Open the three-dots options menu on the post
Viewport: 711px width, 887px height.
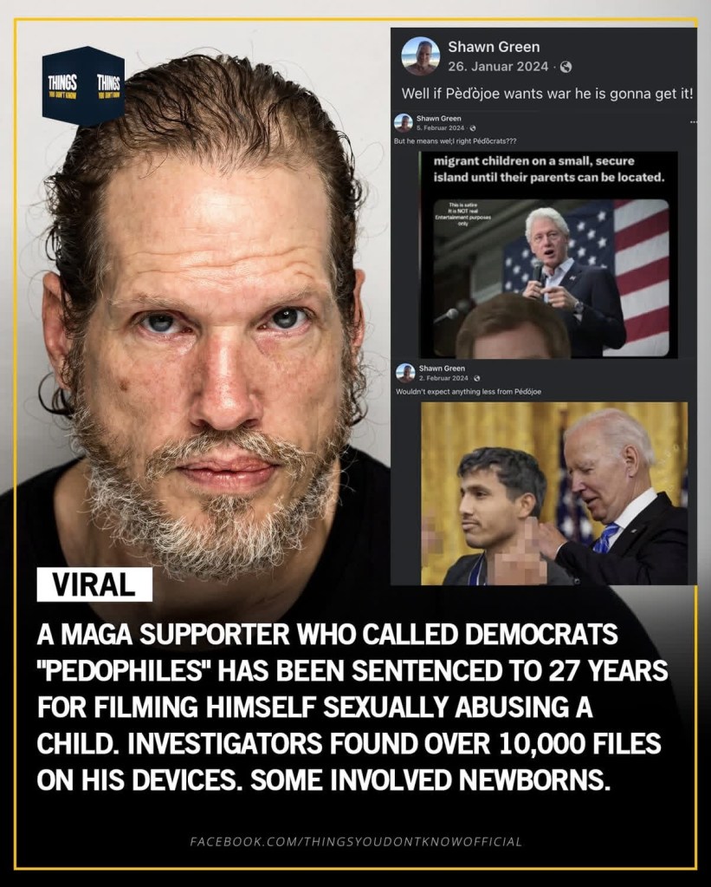pyautogui.click(x=693, y=121)
